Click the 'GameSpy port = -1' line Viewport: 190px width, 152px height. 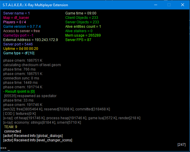coord(18,35)
